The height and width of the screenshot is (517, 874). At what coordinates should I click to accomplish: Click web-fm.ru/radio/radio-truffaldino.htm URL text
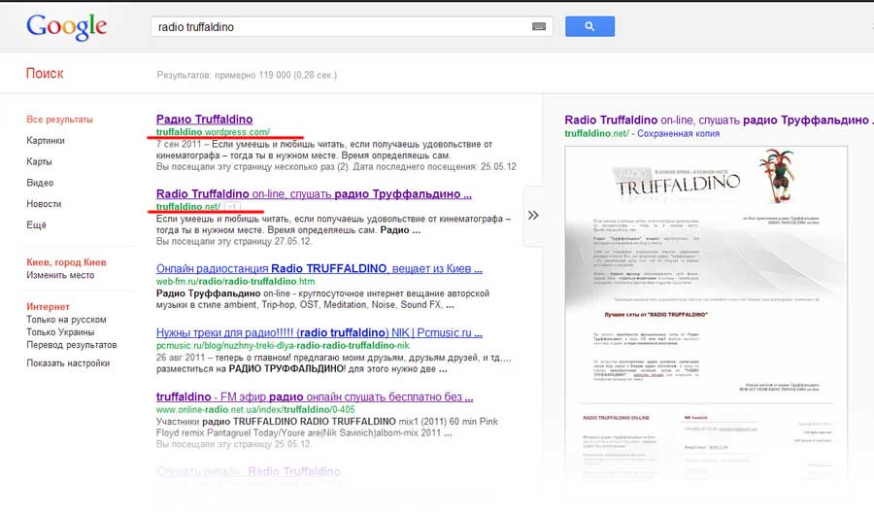point(235,282)
